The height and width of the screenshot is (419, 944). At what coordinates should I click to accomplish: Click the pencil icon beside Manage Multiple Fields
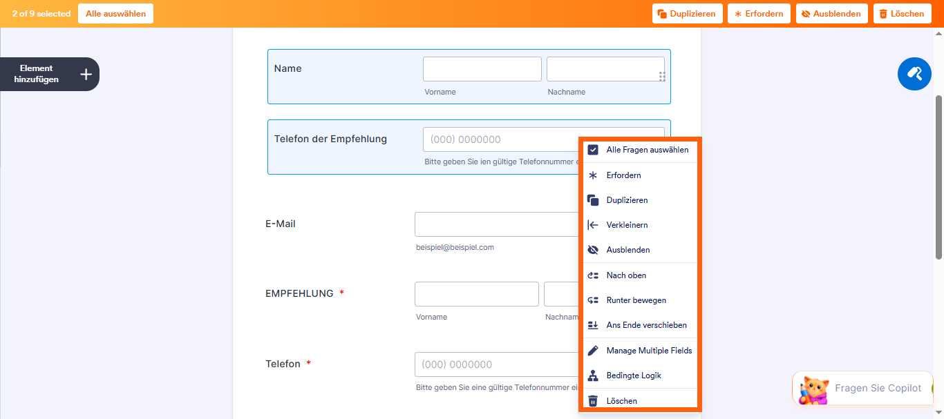tap(592, 351)
